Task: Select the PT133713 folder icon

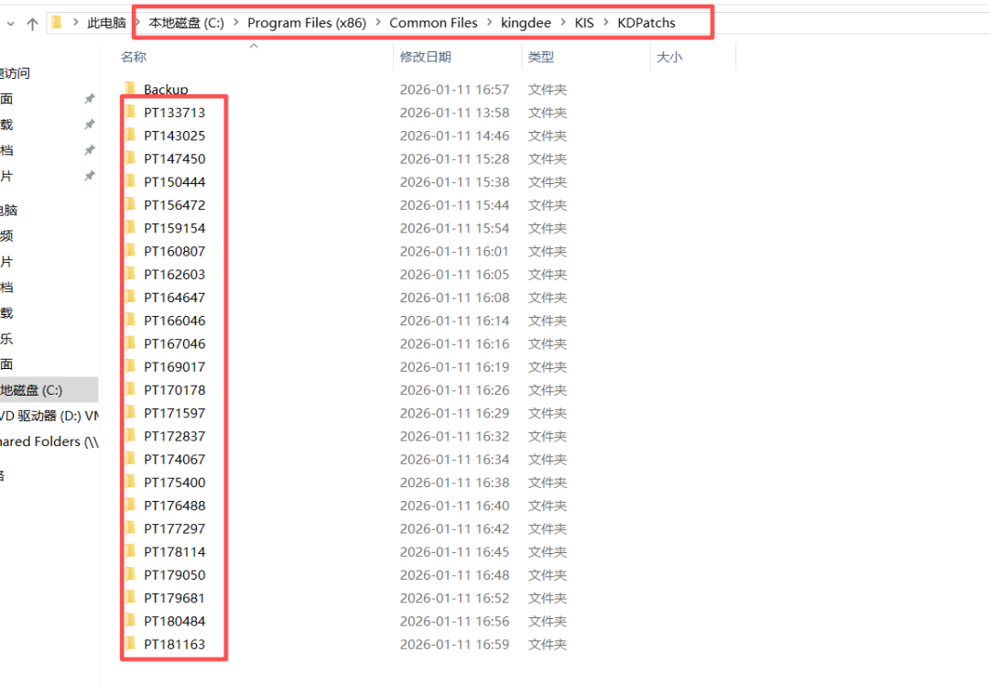Action: click(x=130, y=113)
